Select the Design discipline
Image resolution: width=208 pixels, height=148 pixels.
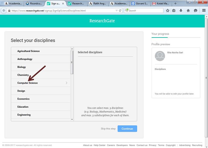41,91
